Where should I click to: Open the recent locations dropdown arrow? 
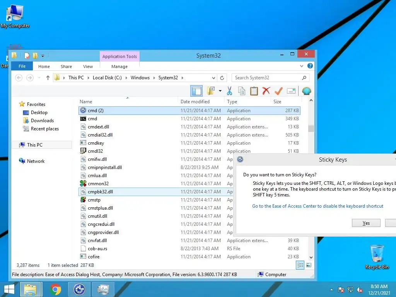(39, 78)
